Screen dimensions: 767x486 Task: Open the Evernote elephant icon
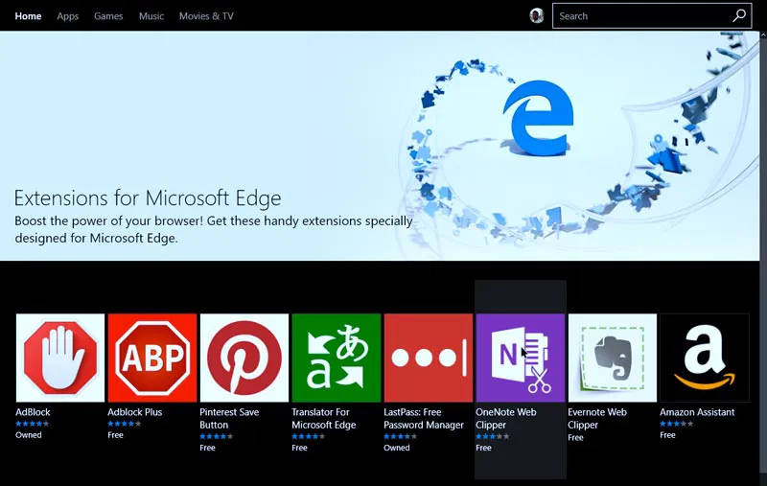click(613, 358)
